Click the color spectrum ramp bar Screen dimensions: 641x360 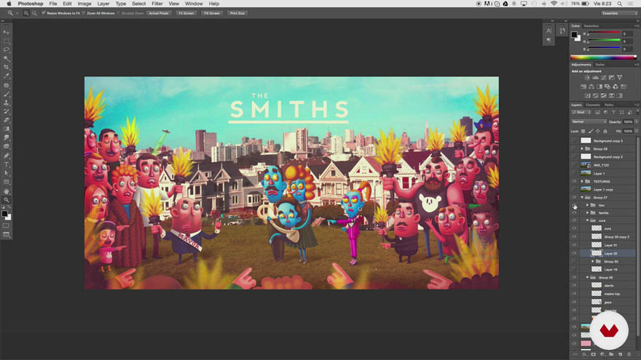click(603, 57)
